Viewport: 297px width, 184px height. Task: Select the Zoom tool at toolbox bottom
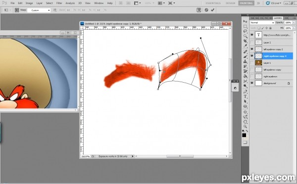pos(245,127)
